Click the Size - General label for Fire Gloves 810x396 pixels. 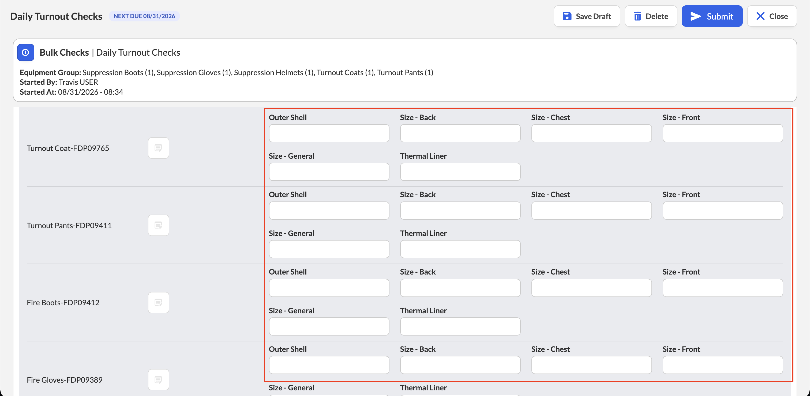pyautogui.click(x=291, y=387)
